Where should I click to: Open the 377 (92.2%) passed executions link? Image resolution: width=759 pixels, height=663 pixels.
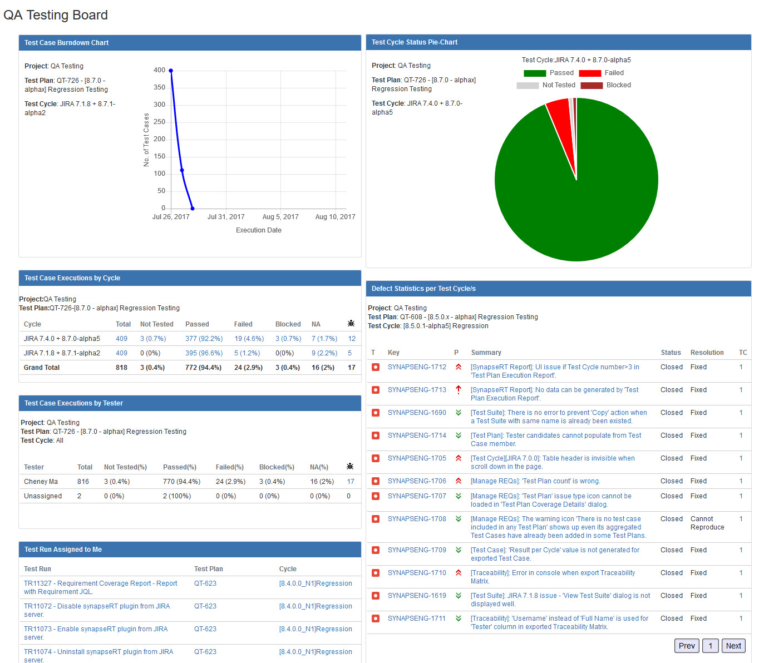click(204, 339)
